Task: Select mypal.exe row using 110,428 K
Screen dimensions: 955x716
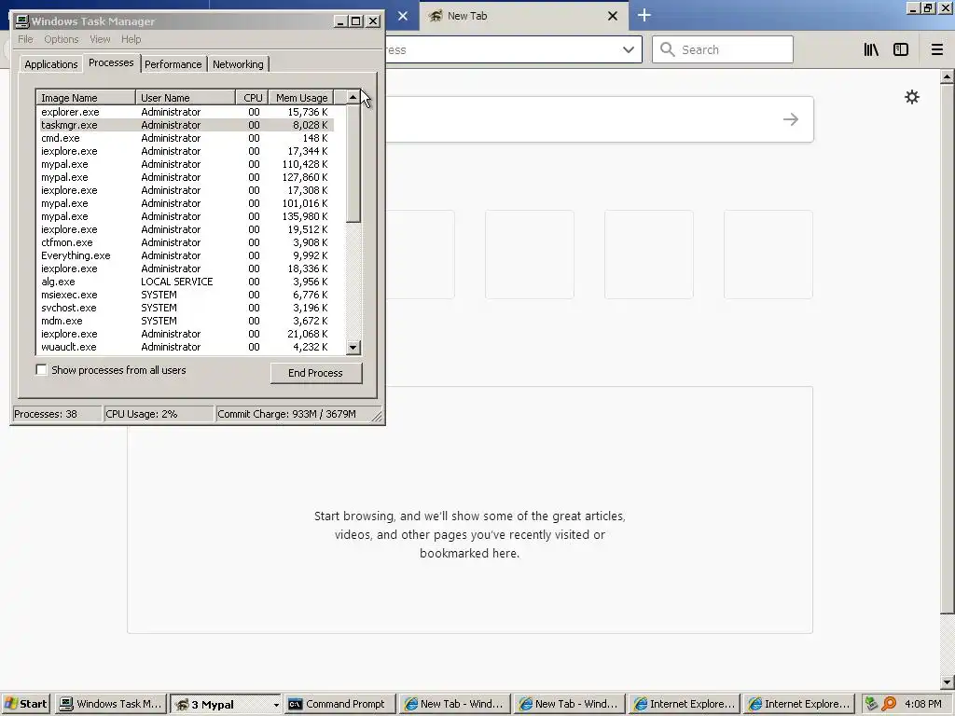Action: (x=185, y=164)
